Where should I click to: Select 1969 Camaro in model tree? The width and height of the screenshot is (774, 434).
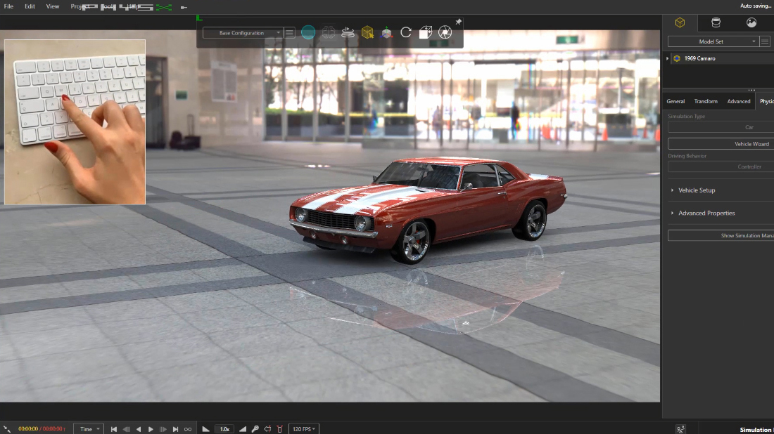point(699,58)
